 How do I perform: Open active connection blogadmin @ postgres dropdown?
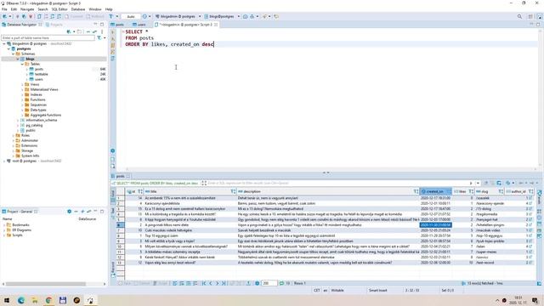point(178,16)
